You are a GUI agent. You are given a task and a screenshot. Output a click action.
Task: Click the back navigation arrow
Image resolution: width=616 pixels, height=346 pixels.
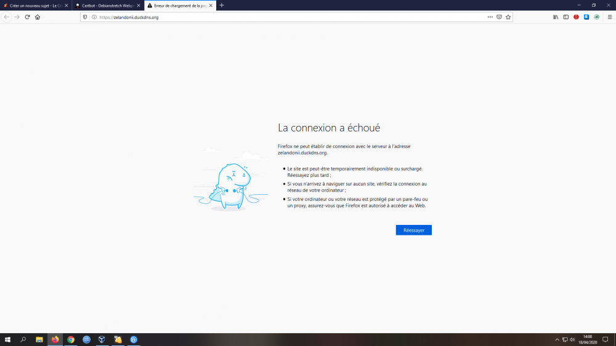[x=7, y=17]
